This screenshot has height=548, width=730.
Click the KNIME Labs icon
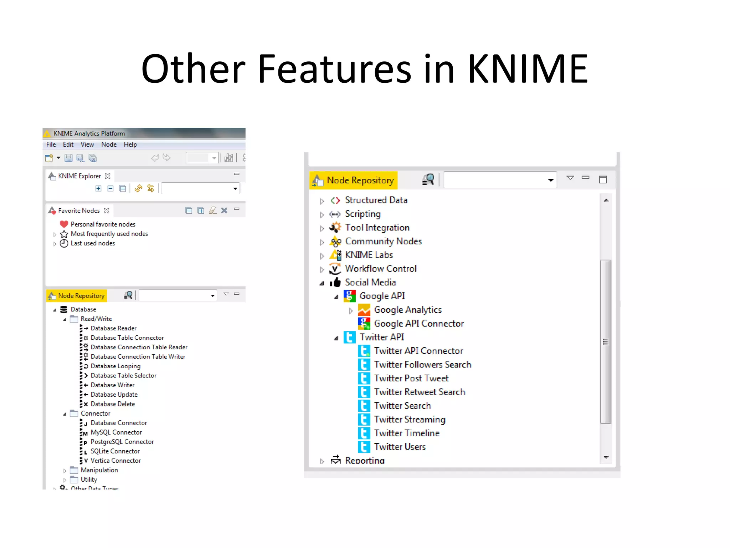coord(335,255)
